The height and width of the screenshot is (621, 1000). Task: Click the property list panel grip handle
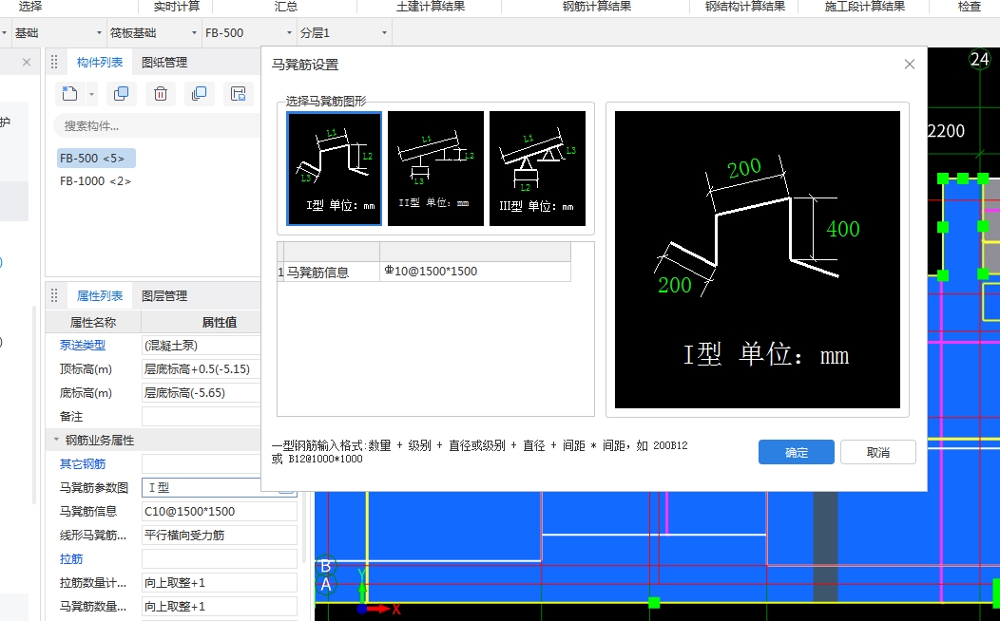(54, 295)
